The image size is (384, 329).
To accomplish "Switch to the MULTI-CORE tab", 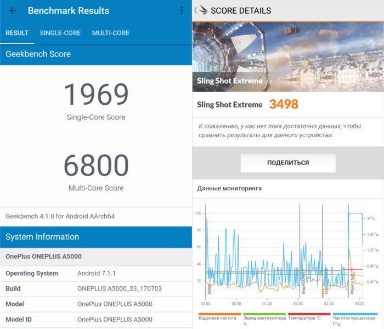I will tap(110, 33).
